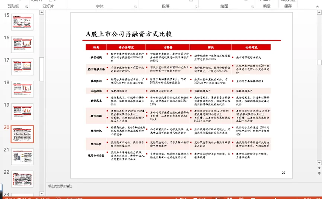This screenshot has height=199, width=322.
Task: Select slide 19 thumbnail
Action: [22, 112]
